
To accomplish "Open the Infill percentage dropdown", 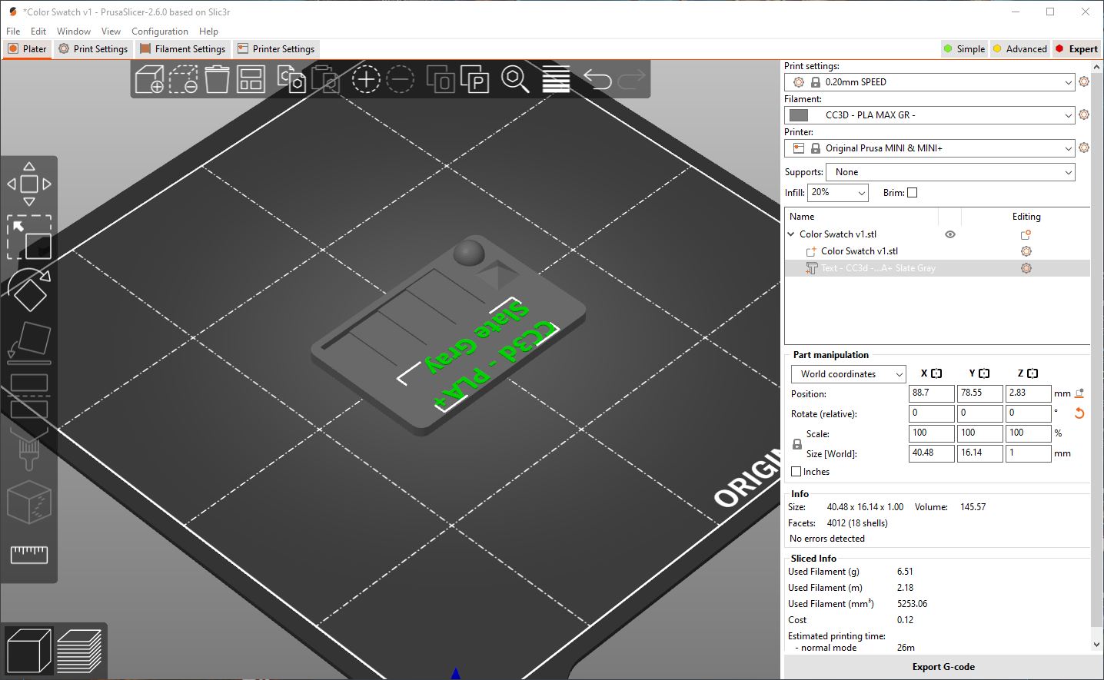I will tap(838, 193).
